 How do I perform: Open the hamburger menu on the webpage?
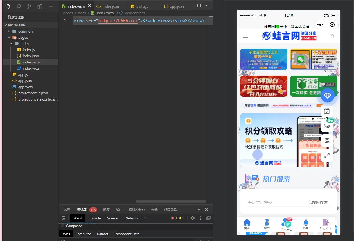pyautogui.click(x=245, y=36)
